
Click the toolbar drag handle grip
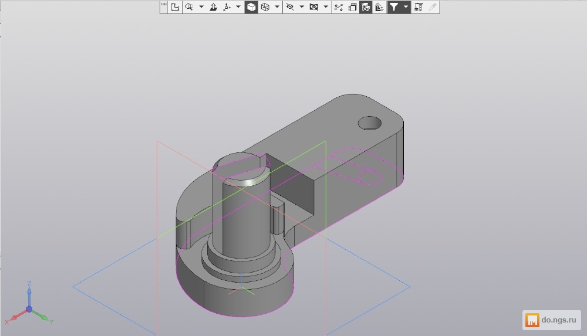[164, 5]
